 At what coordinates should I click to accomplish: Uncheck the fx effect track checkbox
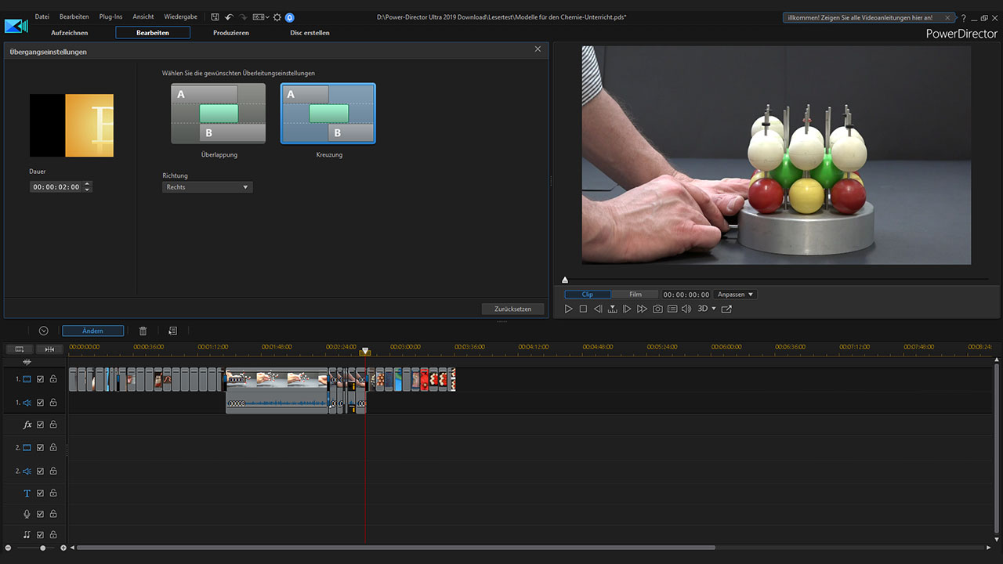41,425
